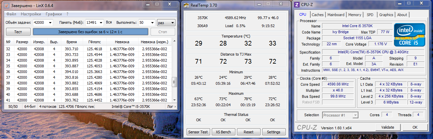Click the OK button in CPU-Z

coord(415,127)
